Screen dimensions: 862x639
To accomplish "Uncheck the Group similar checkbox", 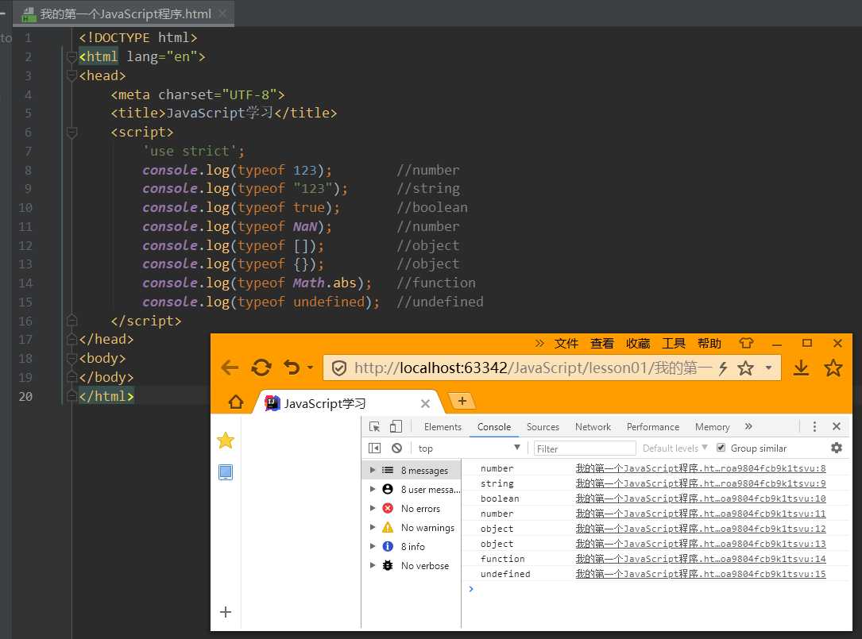I will [x=721, y=448].
